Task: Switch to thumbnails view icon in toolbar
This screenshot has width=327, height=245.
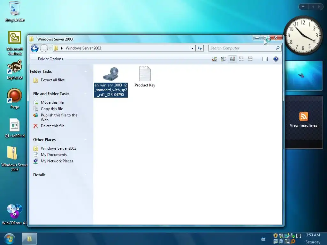Action: (x=215, y=59)
